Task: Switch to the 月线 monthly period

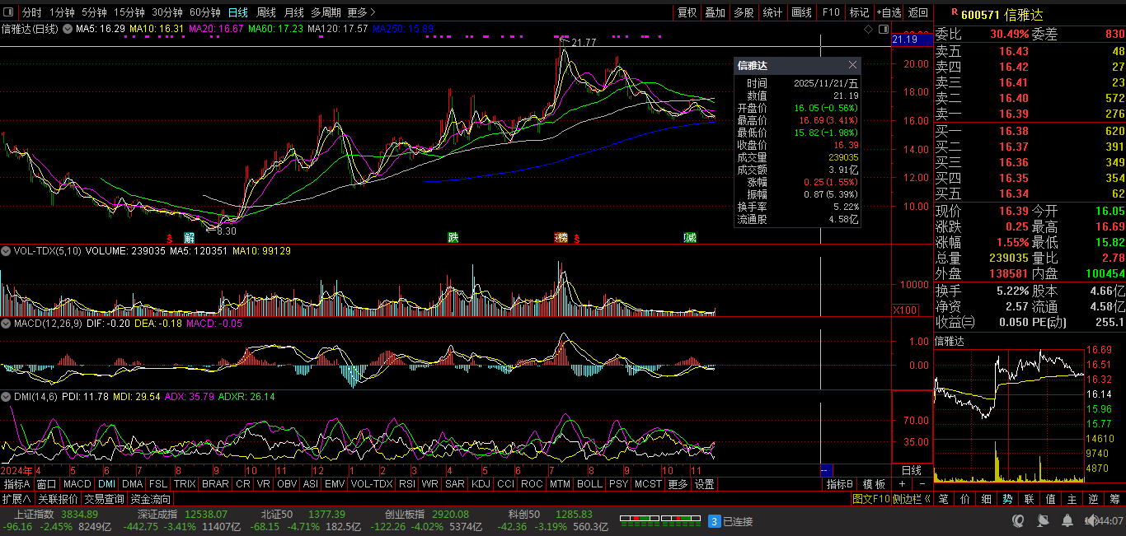Action: click(x=293, y=12)
